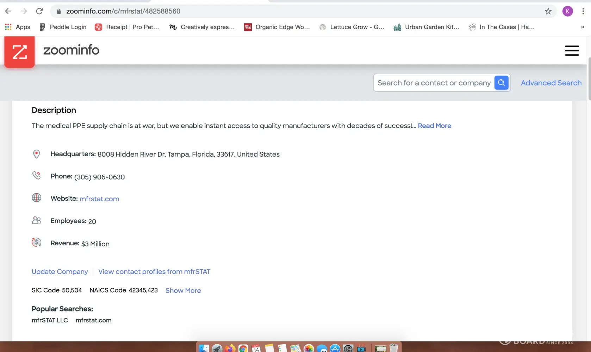Image resolution: width=591 pixels, height=352 pixels.
Task: Click the blue search magnifier button
Action: coord(501,83)
